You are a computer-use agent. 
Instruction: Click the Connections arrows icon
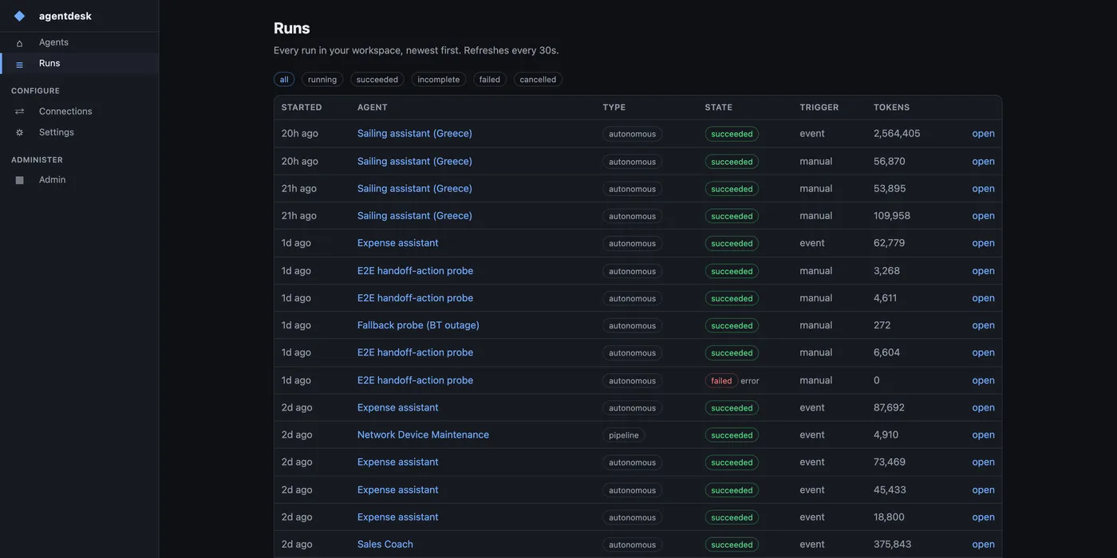[x=20, y=112]
